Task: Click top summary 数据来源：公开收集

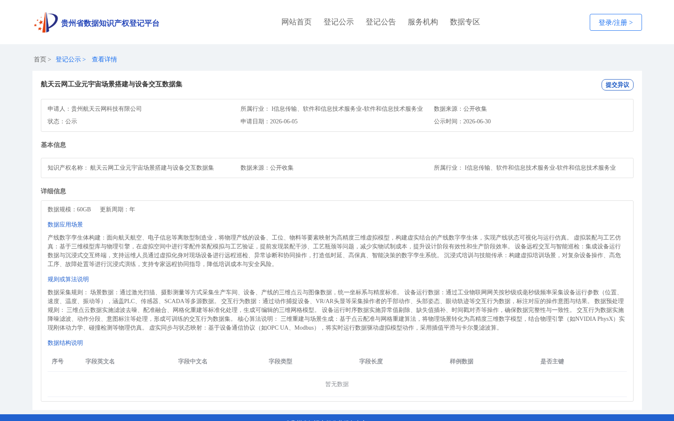Action: coord(460,109)
